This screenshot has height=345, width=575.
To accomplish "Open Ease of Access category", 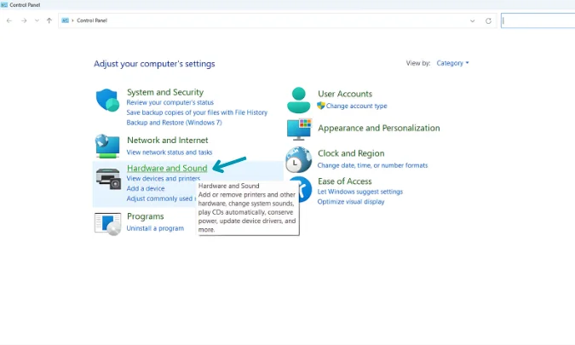I will click(x=345, y=181).
